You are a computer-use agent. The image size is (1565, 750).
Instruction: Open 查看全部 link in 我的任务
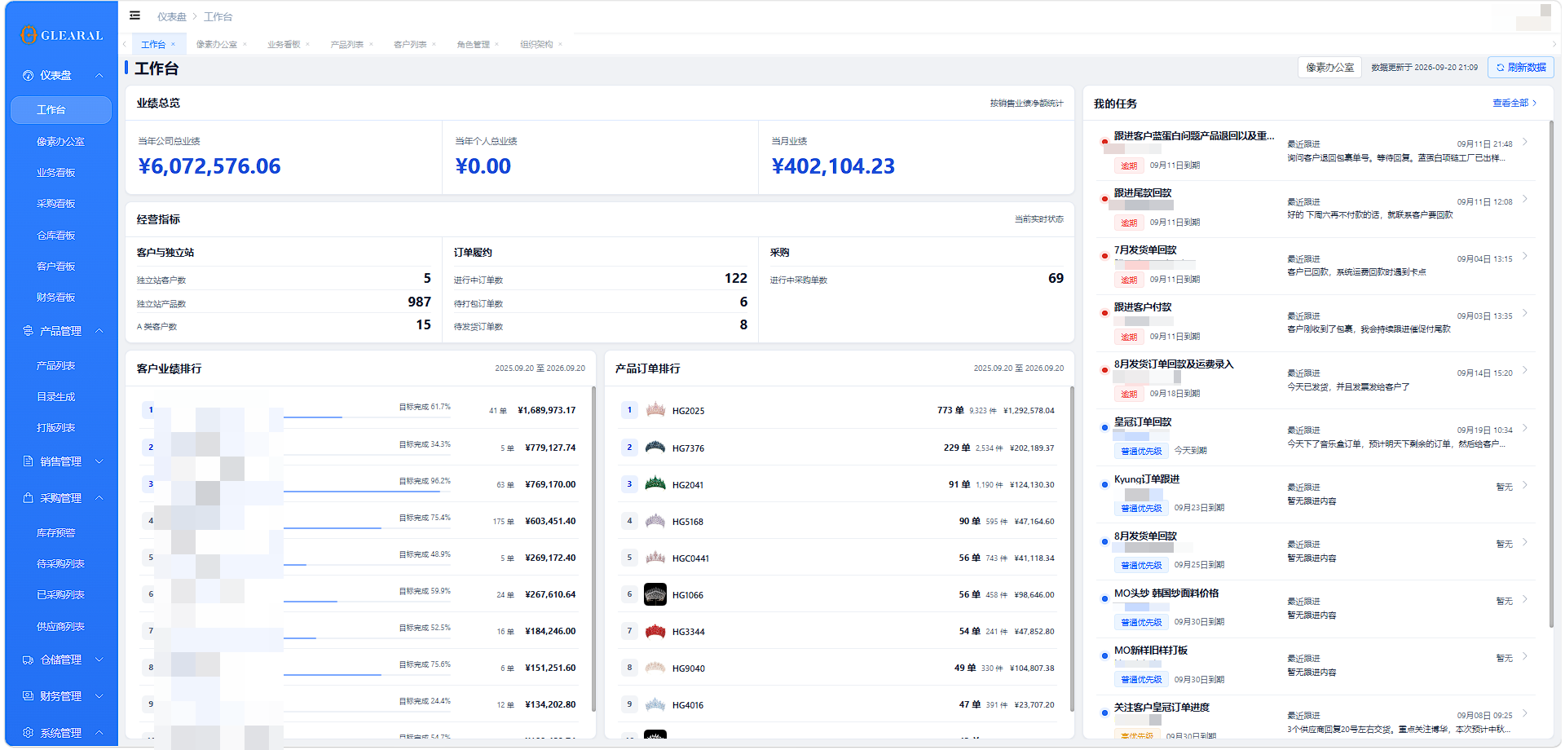1514,104
